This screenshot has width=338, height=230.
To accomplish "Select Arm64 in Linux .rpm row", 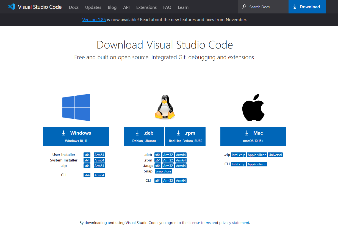I will point(181,160).
